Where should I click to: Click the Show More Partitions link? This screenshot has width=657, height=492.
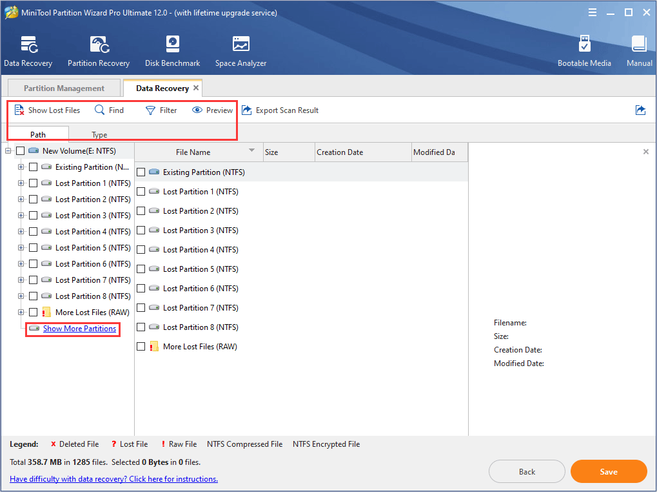[x=79, y=329]
